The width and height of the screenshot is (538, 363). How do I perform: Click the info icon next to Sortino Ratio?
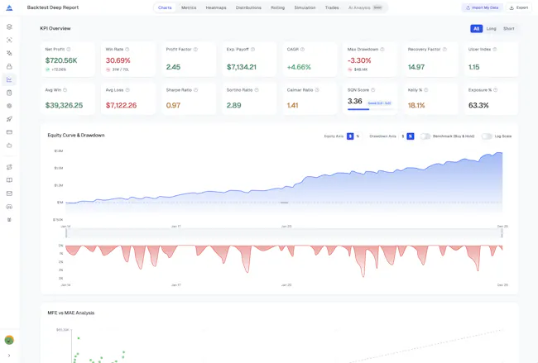coord(257,90)
